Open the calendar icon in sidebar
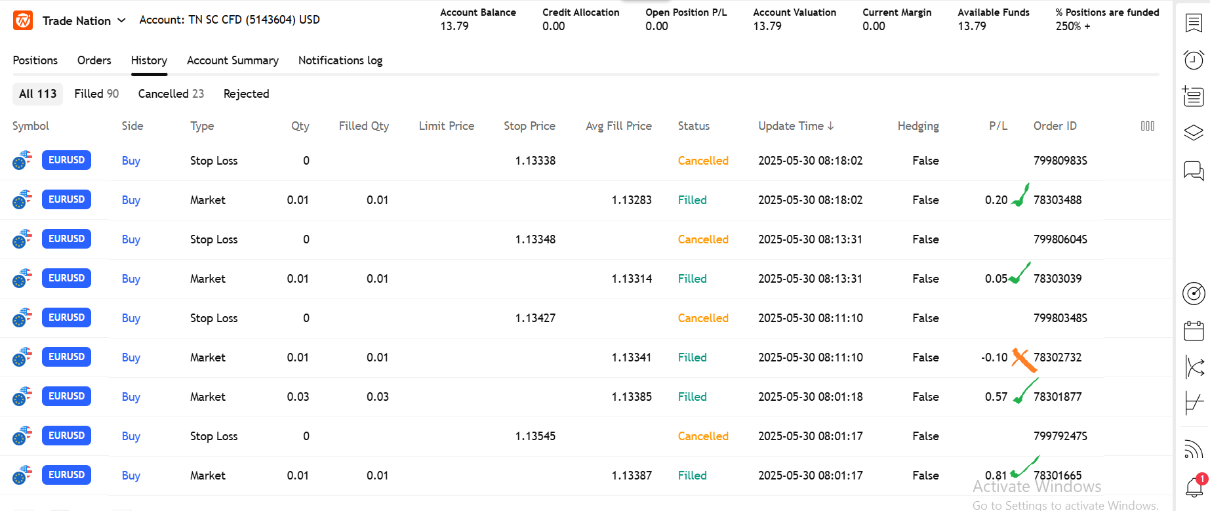This screenshot has height=511, width=1210. tap(1194, 331)
